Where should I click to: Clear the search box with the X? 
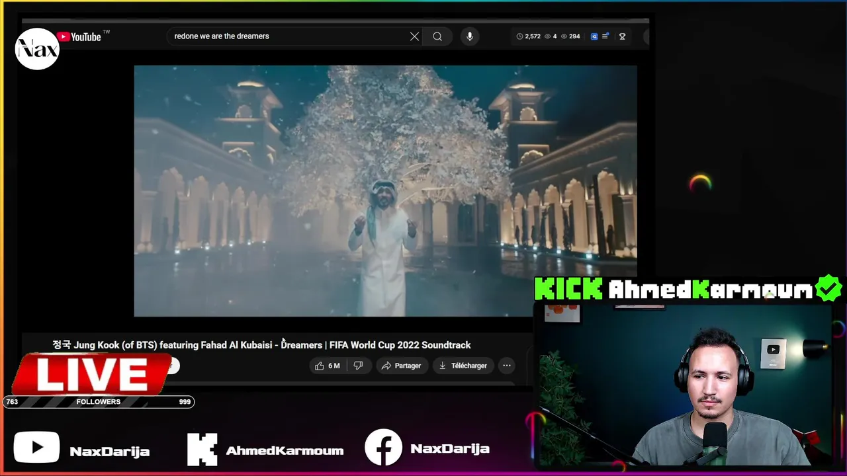click(x=414, y=36)
